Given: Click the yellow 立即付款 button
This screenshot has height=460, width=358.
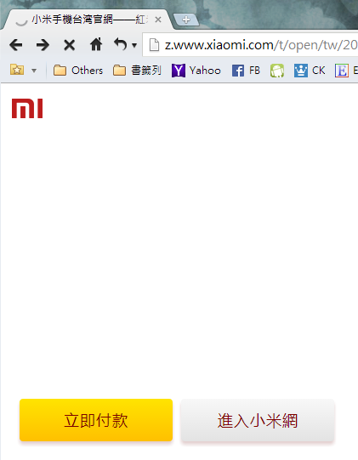Looking at the screenshot, I should [x=96, y=420].
